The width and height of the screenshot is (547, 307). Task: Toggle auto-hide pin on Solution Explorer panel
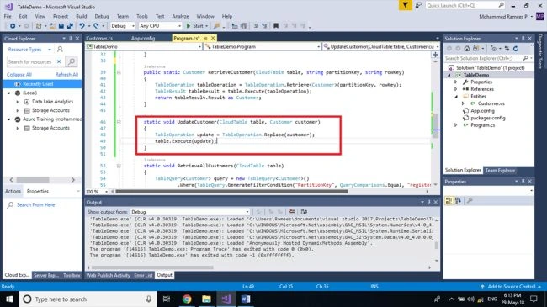523,39
